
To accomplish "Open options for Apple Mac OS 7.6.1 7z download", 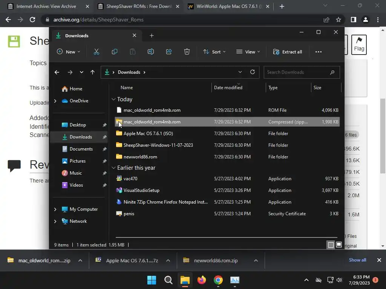I will tap(168, 260).
